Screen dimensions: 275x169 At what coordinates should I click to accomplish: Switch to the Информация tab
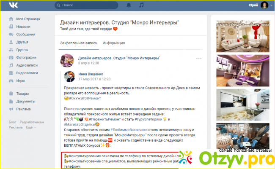[114, 43]
